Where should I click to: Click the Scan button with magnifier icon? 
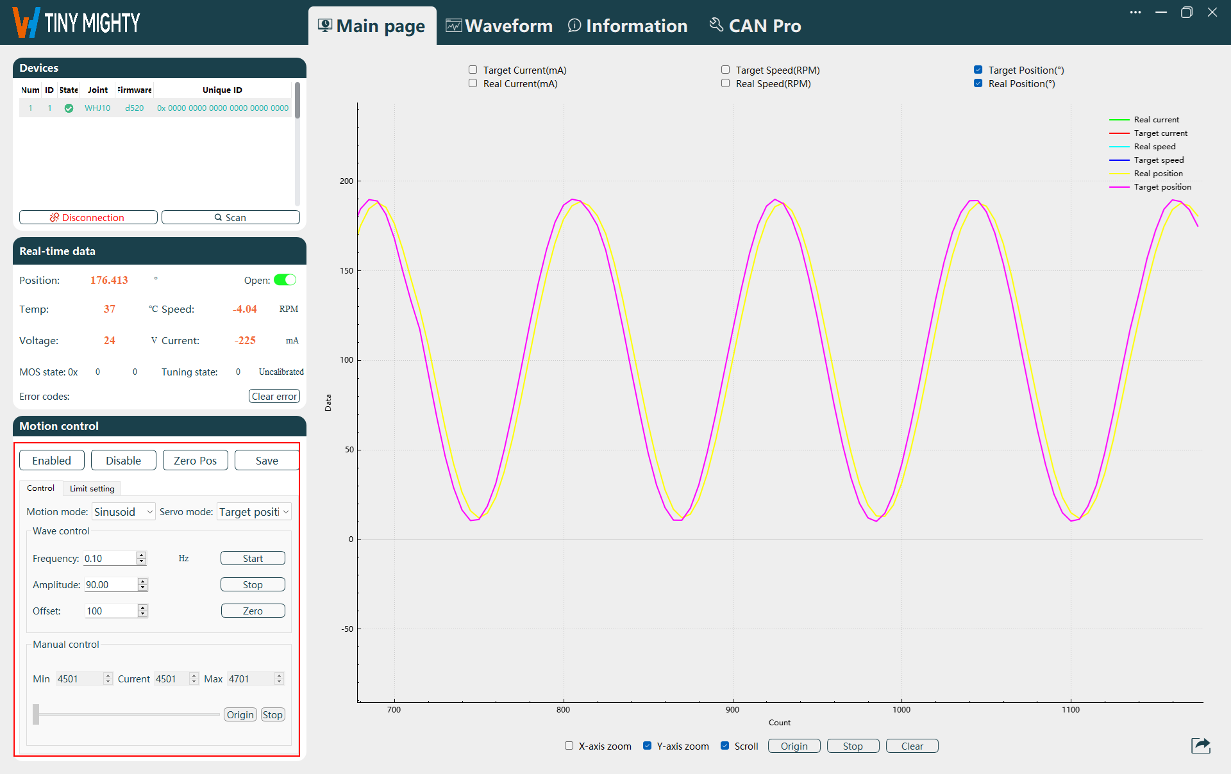coord(230,217)
